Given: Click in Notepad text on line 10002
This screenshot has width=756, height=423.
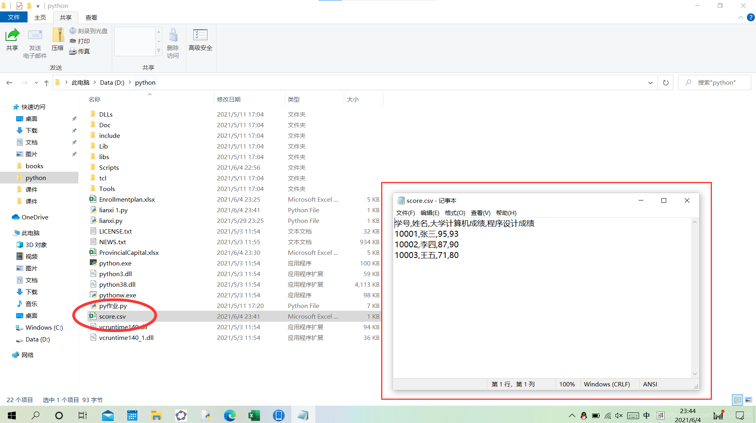Looking at the screenshot, I should click(426, 245).
